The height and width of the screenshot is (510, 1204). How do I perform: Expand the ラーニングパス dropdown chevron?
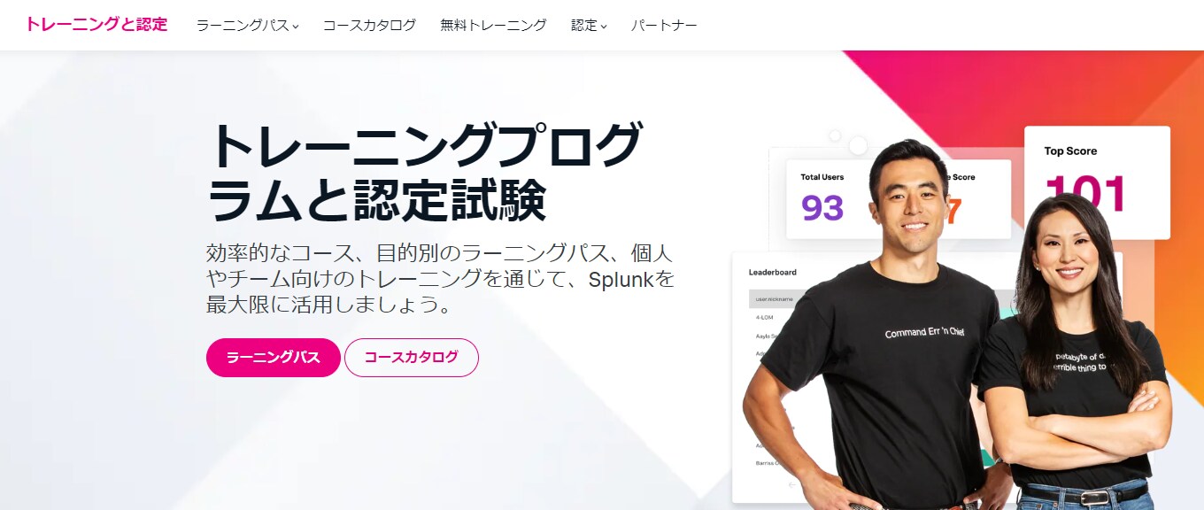(296, 27)
